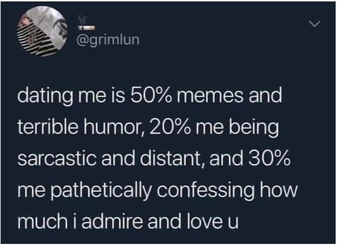Click the word "dating" in the tweet
The width and height of the screenshot is (337, 245).
pyautogui.click(x=45, y=96)
